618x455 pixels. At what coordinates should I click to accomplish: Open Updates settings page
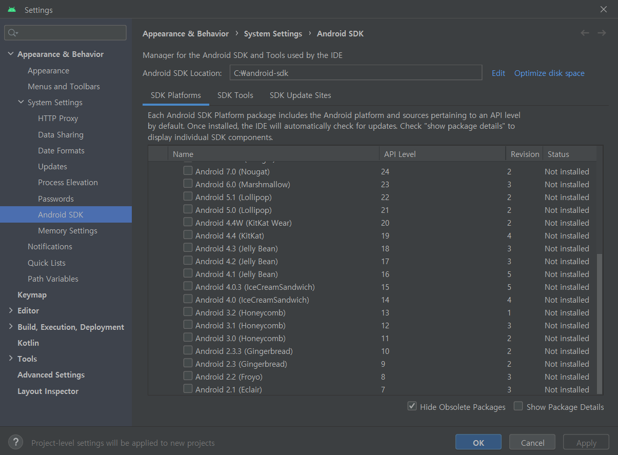coord(52,167)
